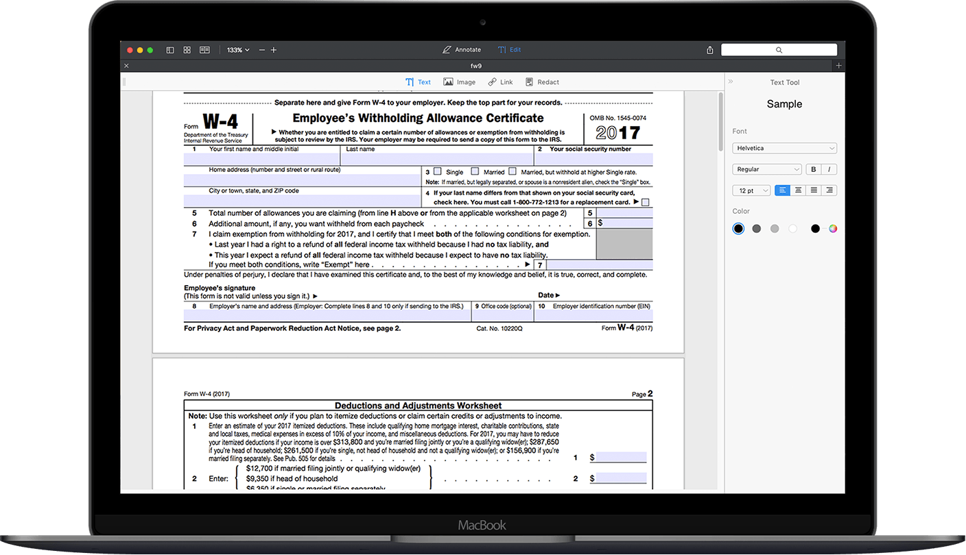This screenshot has width=966, height=555.
Task: Choose the white color swatch
Action: [x=793, y=229]
